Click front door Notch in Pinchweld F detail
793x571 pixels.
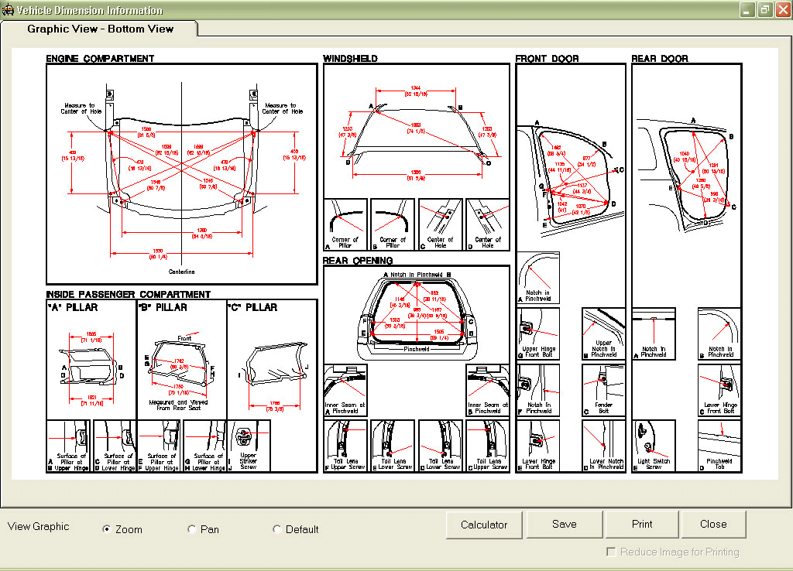(538, 390)
